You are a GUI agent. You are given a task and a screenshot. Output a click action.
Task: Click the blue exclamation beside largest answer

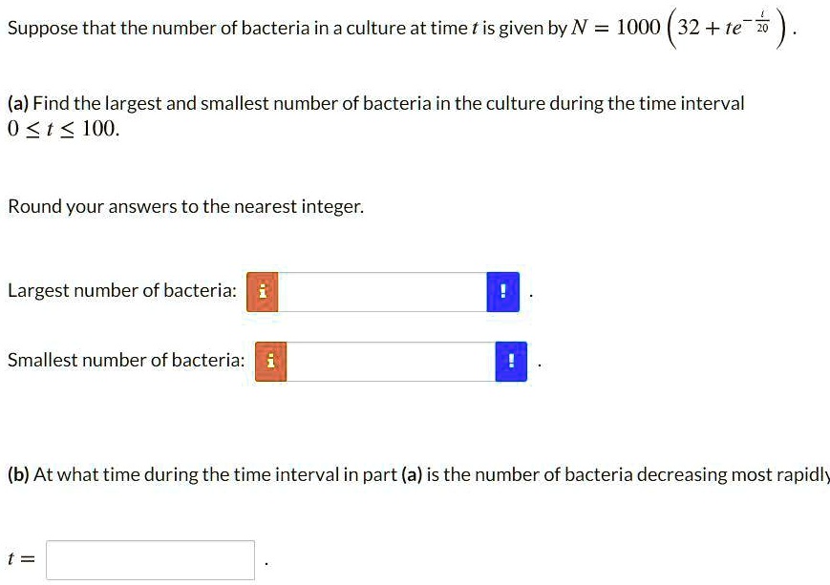click(x=504, y=290)
